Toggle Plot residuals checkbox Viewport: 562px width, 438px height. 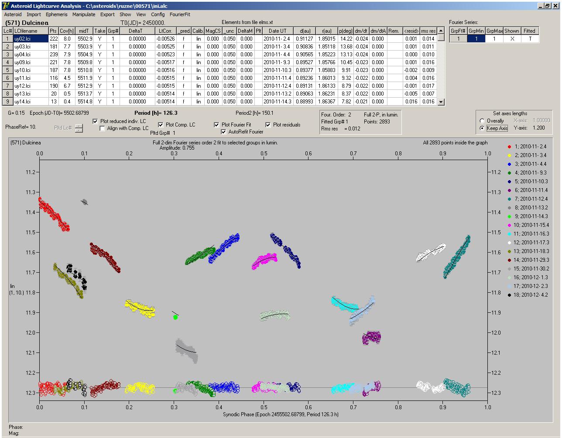pos(268,125)
